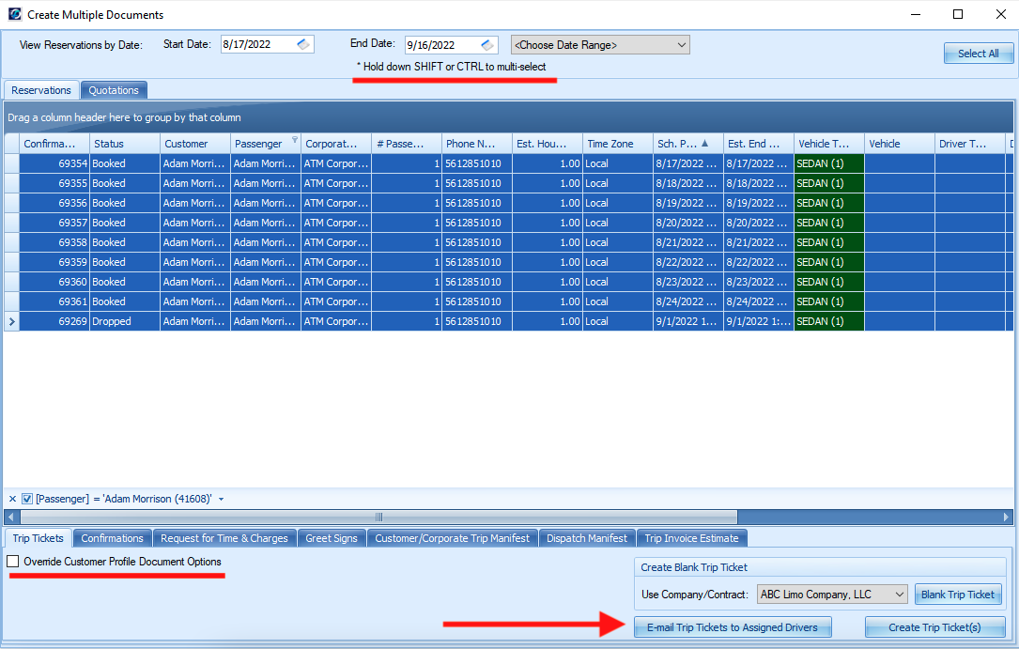The width and height of the screenshot is (1019, 649).
Task: Click the Driver T... column header
Action: pyautogui.click(x=969, y=144)
